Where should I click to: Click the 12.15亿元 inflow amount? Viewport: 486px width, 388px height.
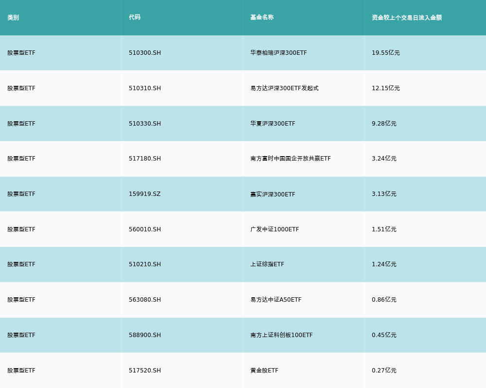tap(385, 88)
